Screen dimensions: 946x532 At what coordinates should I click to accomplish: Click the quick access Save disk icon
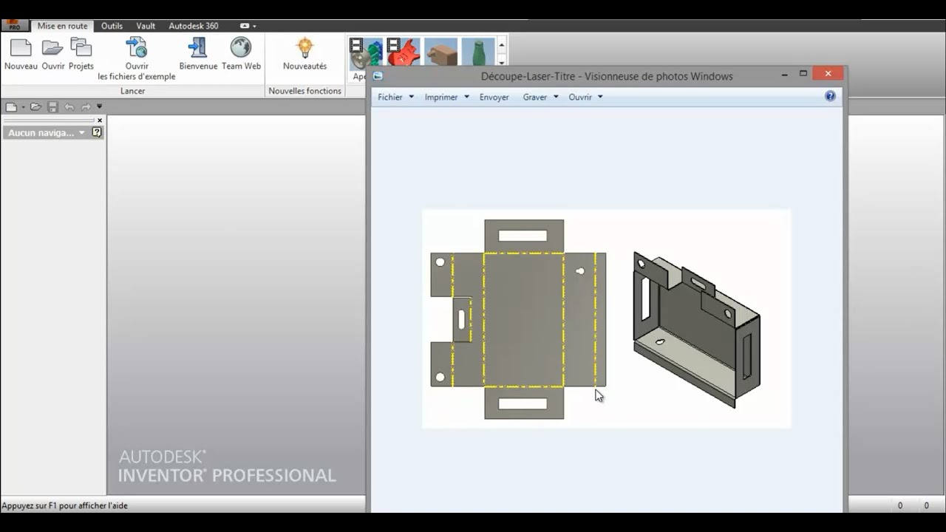pos(52,107)
